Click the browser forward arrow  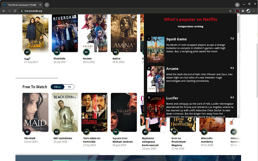[x=9, y=11]
